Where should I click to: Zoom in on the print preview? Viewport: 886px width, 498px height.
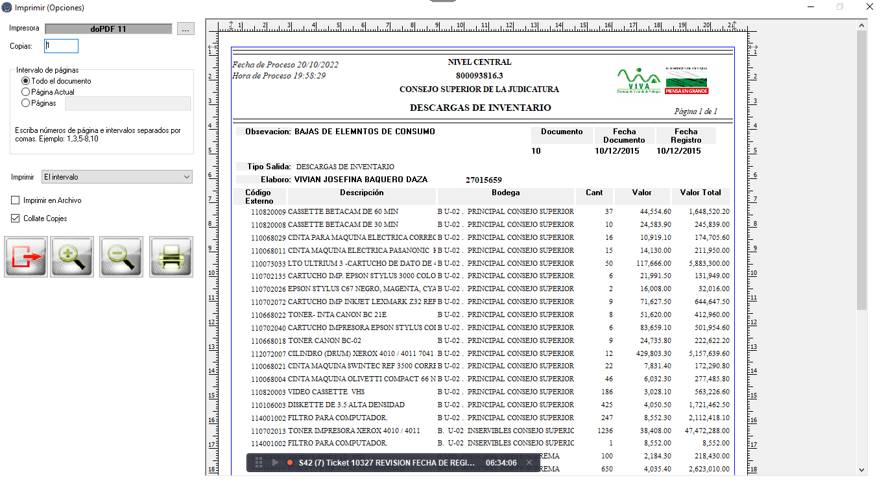pyautogui.click(x=72, y=257)
